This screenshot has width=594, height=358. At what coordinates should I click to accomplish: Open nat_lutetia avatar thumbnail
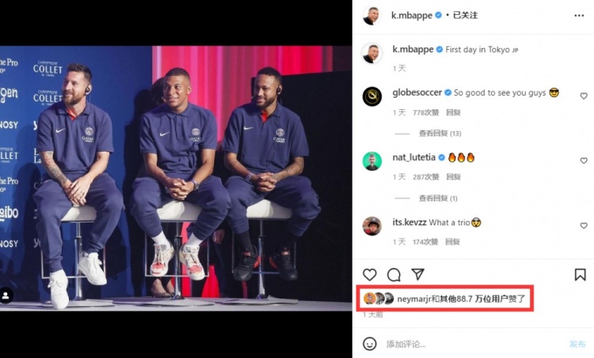tap(372, 161)
